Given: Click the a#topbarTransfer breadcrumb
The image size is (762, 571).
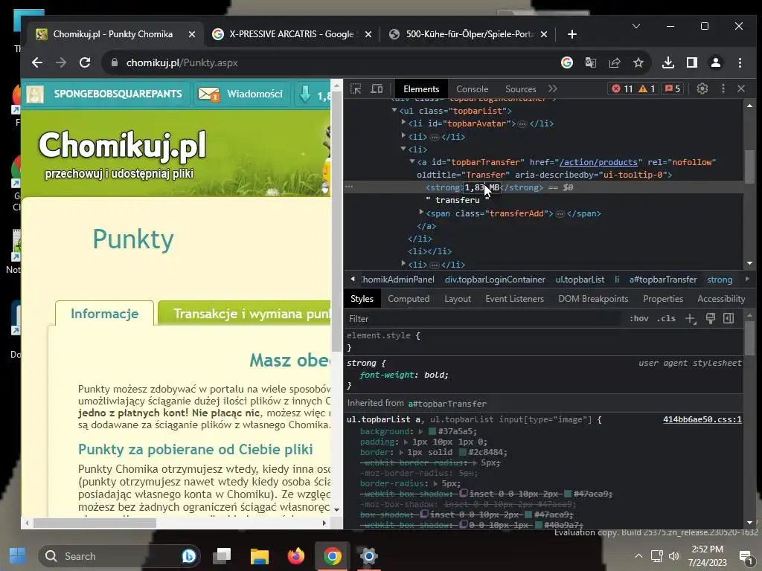Looking at the screenshot, I should [x=663, y=280].
